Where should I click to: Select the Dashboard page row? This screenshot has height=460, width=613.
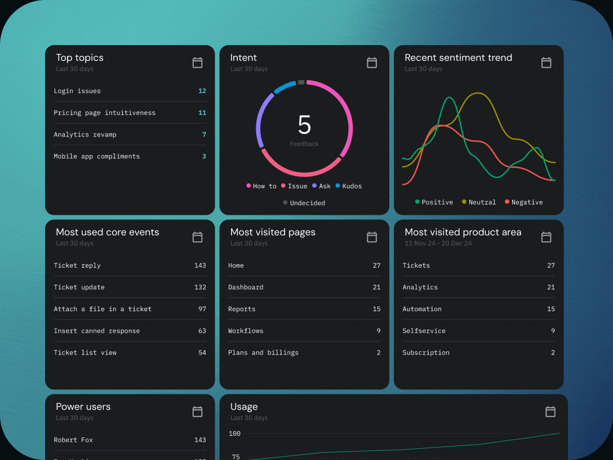point(304,287)
